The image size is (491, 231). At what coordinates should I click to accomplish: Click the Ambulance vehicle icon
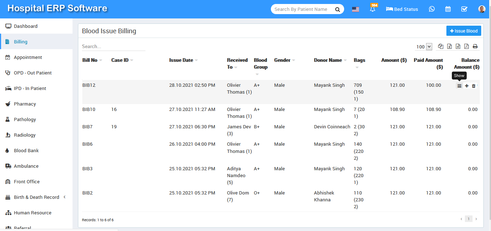[8, 166]
